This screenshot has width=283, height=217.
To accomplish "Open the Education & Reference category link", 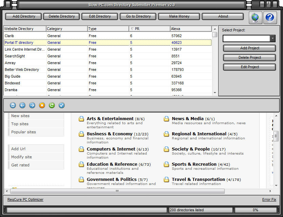I will pos(112,164).
